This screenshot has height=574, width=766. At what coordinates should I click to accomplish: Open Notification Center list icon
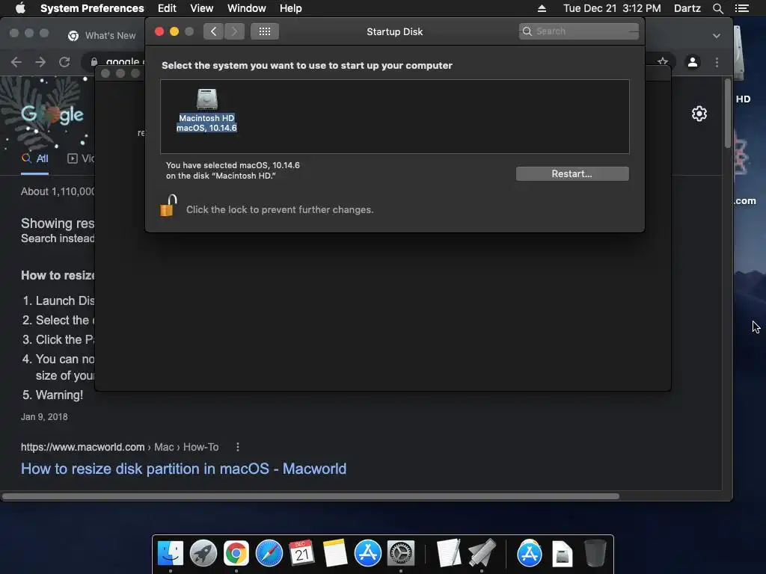(x=741, y=8)
